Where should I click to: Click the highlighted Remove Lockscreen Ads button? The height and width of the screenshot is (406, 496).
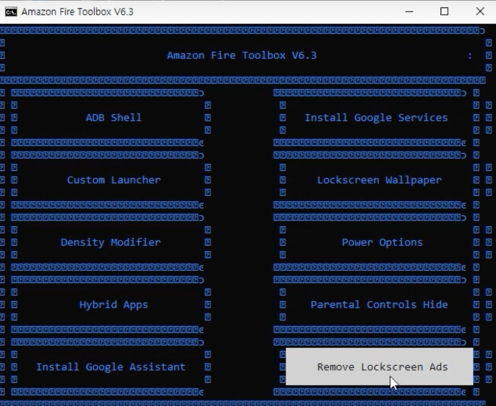[x=379, y=366]
